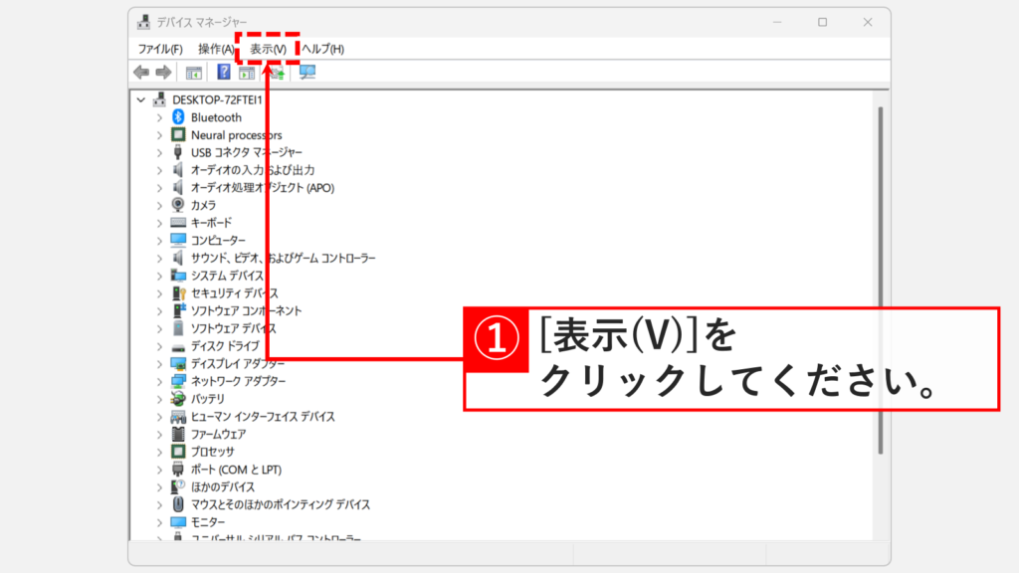
Task: Click the forward navigation arrow
Action: click(162, 72)
